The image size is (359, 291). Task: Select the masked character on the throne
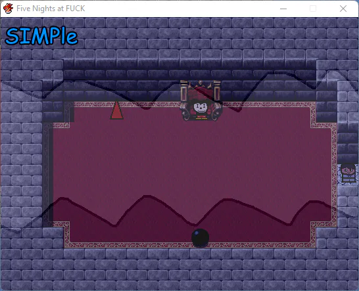point(201,109)
